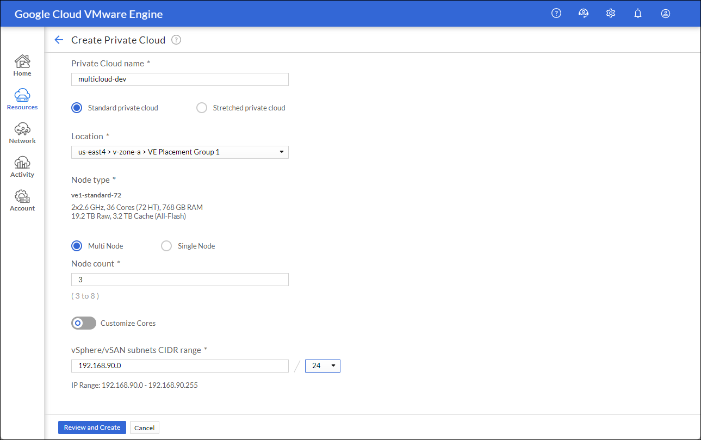Enable the Customize Cores toggle
This screenshot has width=701, height=440.
pos(84,323)
